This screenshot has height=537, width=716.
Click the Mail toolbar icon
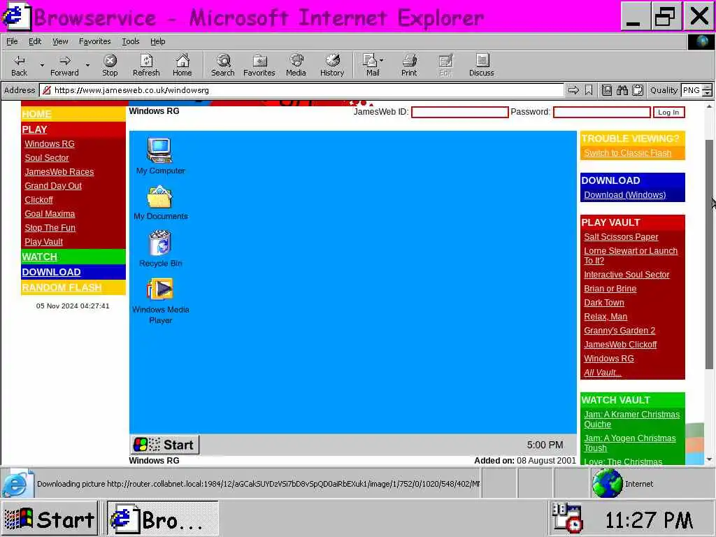click(x=370, y=65)
